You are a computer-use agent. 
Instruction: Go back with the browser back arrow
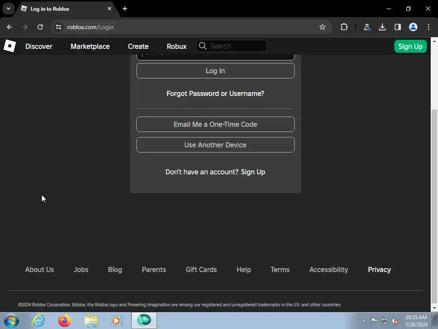click(x=9, y=27)
